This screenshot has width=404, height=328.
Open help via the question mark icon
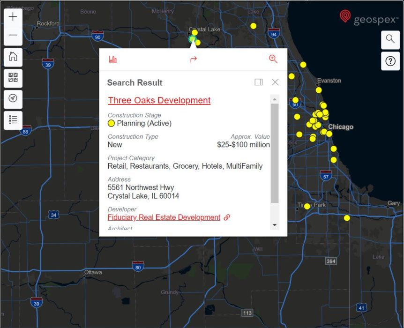tap(390, 61)
